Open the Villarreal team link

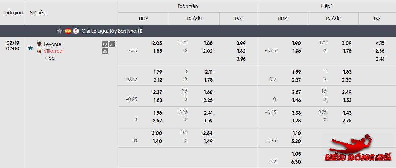tap(54, 51)
